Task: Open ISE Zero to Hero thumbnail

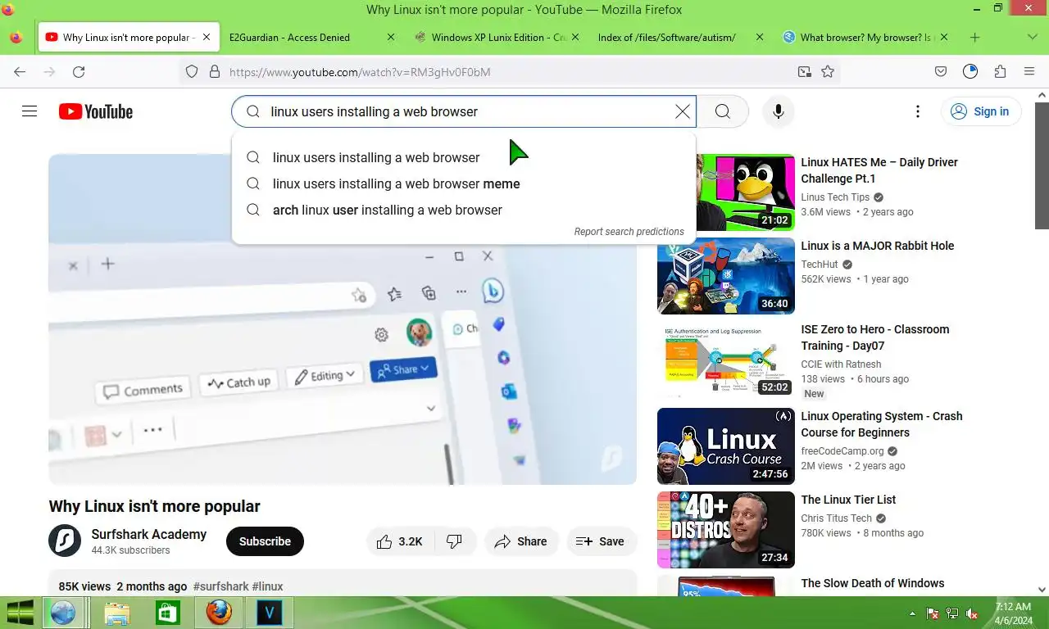Action: click(726, 360)
